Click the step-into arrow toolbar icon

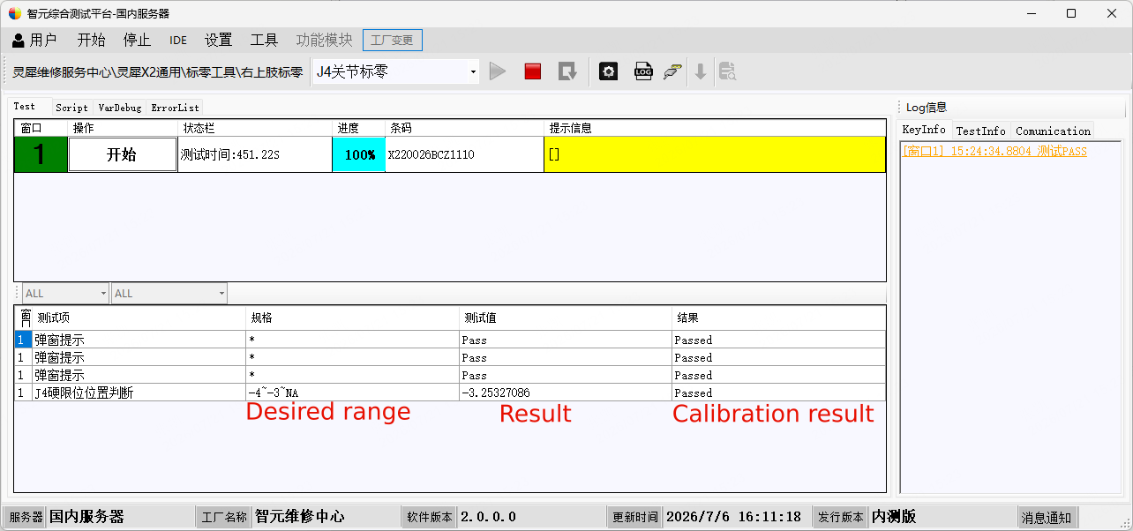click(x=567, y=71)
